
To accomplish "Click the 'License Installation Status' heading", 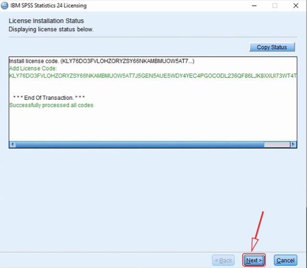I will pos(47,21).
